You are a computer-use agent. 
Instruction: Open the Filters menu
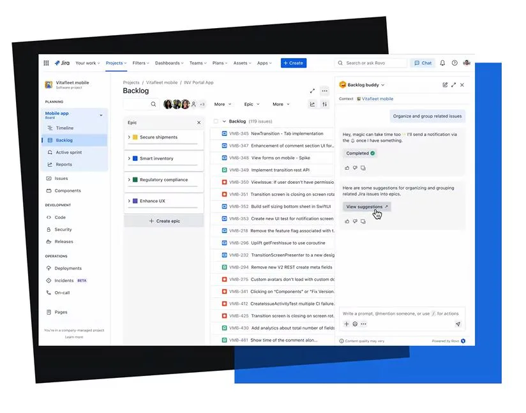[x=140, y=63]
